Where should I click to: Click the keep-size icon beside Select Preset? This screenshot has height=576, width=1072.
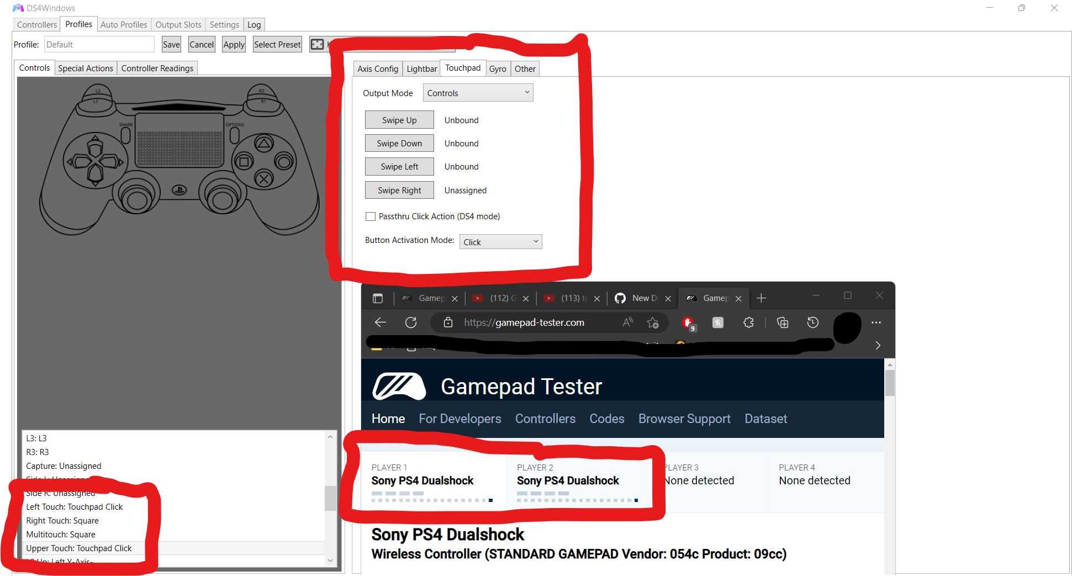tap(317, 44)
